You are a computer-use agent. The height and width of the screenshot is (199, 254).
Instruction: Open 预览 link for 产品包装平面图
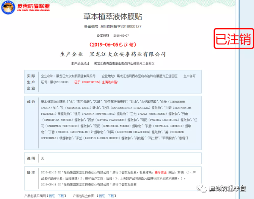pyautogui.click(x=52, y=196)
